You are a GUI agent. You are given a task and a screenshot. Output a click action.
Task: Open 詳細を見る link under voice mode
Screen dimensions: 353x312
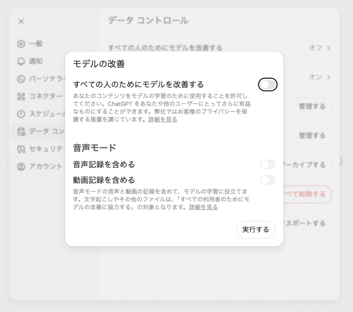click(x=203, y=207)
